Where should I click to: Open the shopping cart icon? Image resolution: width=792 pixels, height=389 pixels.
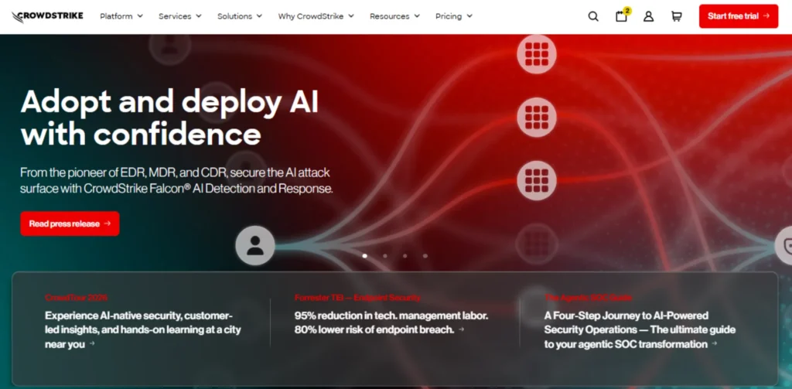pos(676,16)
